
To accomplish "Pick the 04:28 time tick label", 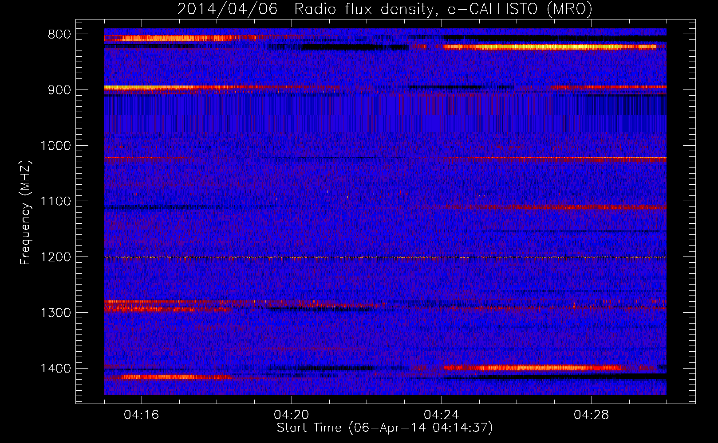I will point(592,415).
